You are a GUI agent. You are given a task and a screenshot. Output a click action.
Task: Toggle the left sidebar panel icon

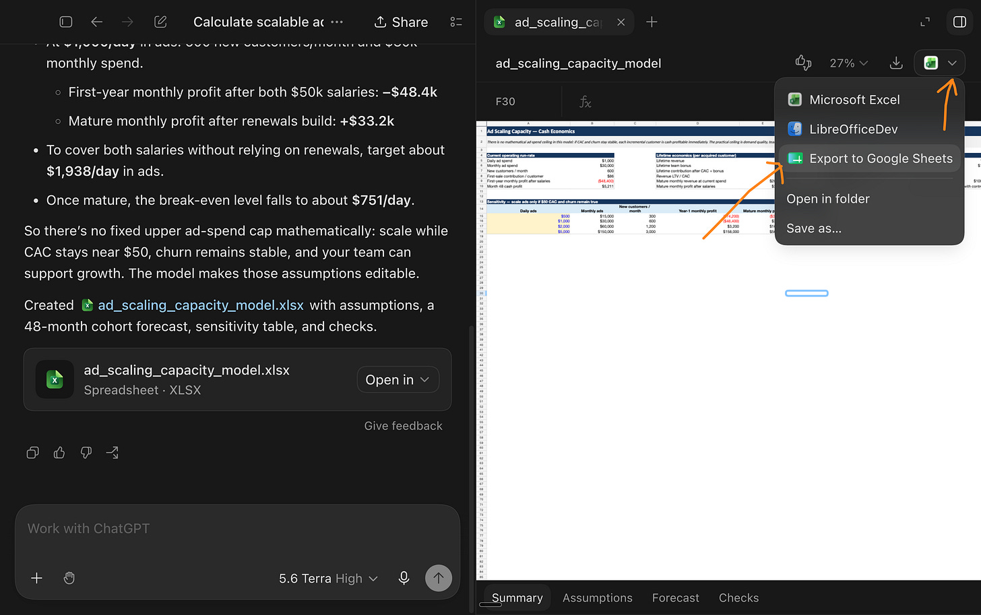coord(66,22)
